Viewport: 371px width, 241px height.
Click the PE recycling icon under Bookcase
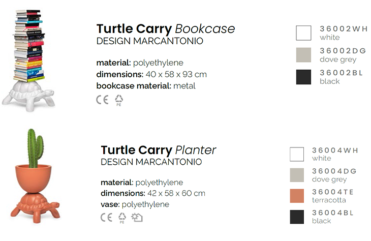coord(119,100)
